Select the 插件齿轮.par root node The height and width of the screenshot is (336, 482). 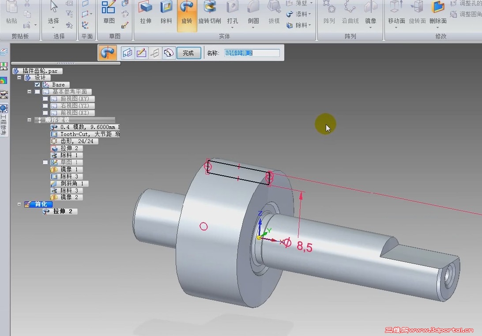[x=37, y=71]
